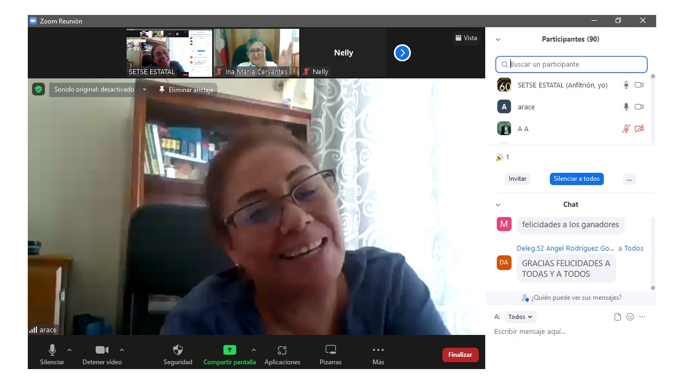The width and height of the screenshot is (684, 384).
Task: Open the Más three-dots menu
Action: tap(378, 355)
